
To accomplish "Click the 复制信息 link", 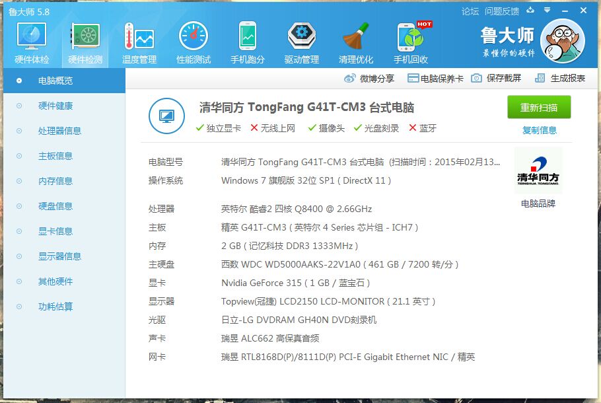I will tap(540, 130).
